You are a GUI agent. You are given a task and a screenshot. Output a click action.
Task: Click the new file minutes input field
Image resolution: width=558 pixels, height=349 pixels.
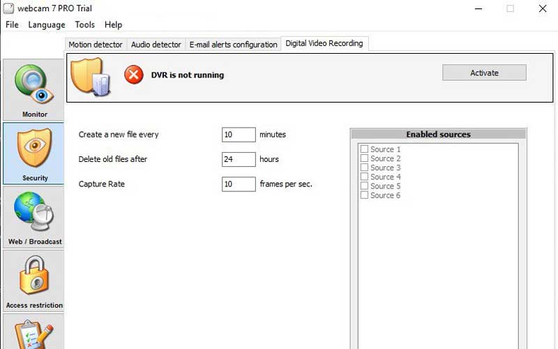tap(239, 135)
